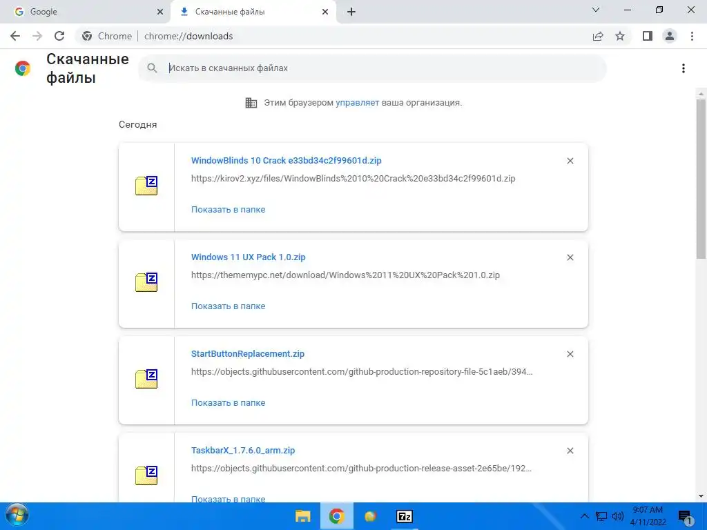Click the WindowBlinds zip file icon

point(146,186)
